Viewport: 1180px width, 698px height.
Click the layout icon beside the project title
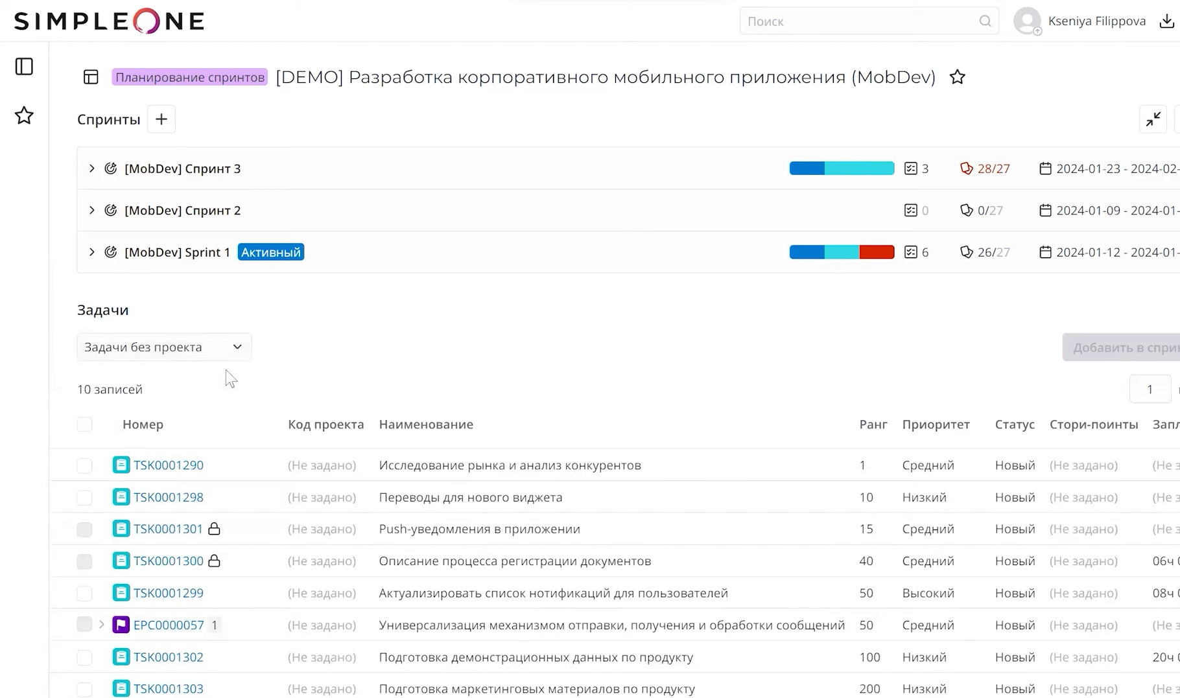pos(90,76)
